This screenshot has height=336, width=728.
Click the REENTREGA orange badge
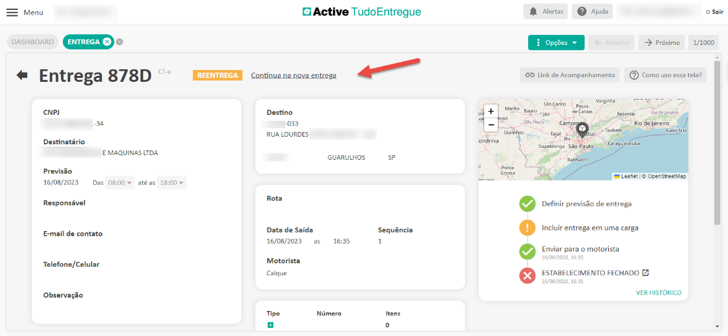218,75
